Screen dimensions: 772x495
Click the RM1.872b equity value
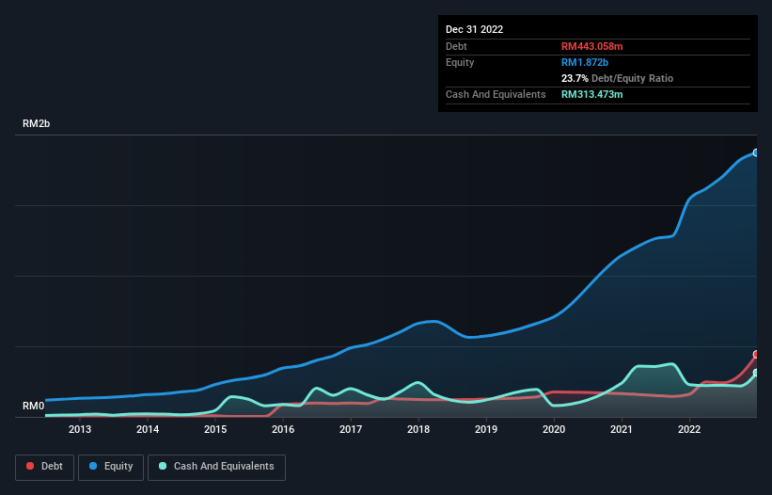585,62
